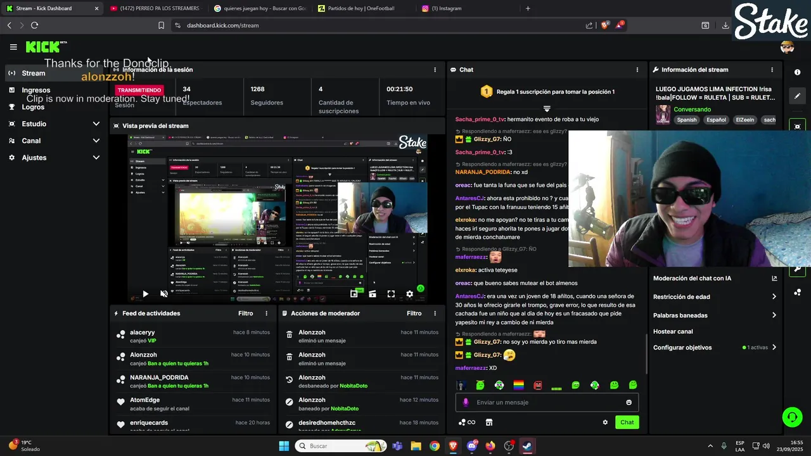This screenshot has height=456, width=811.
Task: Open the Acciones de moderador three-dot menu
Action: click(435, 313)
